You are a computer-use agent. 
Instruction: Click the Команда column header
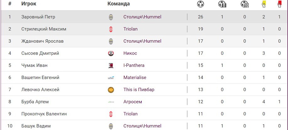[x=118, y=4]
